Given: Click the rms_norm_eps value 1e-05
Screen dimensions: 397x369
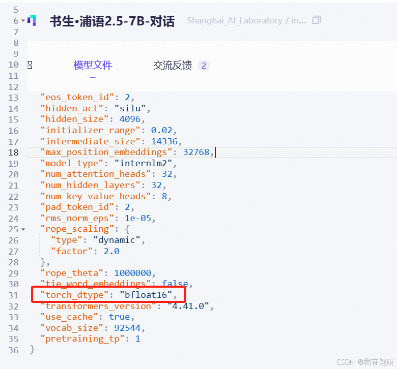Looking at the screenshot, I should pyautogui.click(x=138, y=218).
